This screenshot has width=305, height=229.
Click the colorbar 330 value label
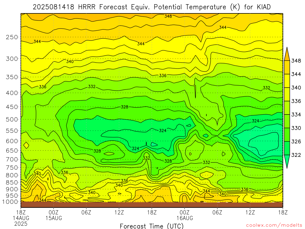click(296, 128)
